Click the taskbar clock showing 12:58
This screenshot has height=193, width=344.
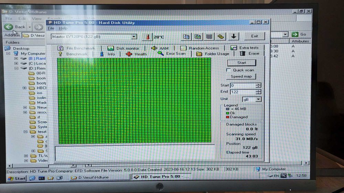pos(301,176)
